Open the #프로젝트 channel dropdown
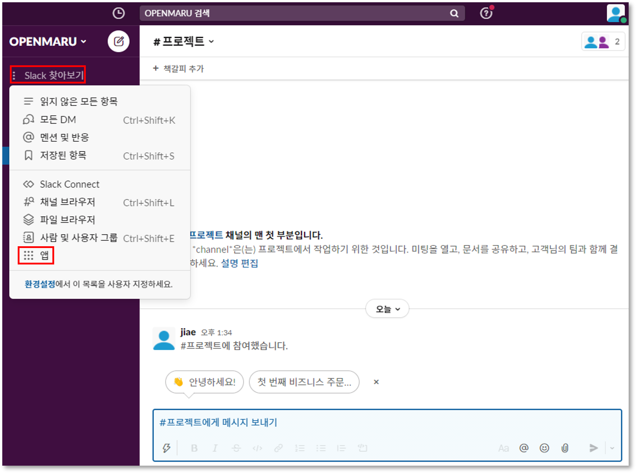Viewport: 636px width, 473px height. coord(183,42)
